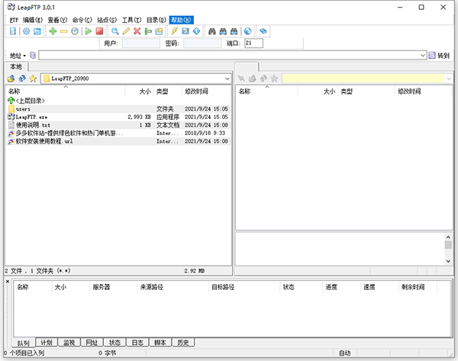Click the blue book help icon
This screenshot has width=458, height=361.
point(263,31)
